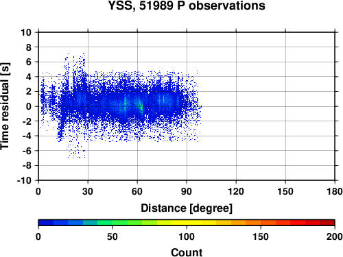Click the plot title YSS P observations
This screenshot has width=343, height=257.
point(187,6)
